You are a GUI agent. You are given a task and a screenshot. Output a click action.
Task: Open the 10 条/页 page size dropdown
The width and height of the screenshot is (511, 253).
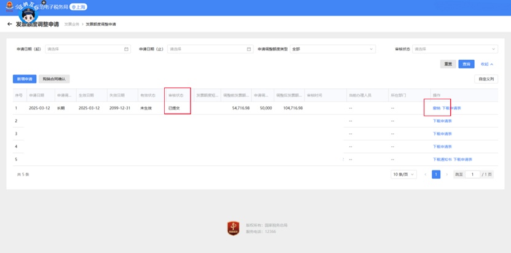pos(405,174)
